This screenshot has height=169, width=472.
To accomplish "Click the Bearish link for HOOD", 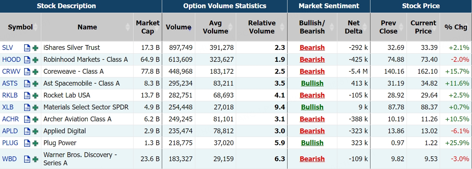I will (x=312, y=60).
